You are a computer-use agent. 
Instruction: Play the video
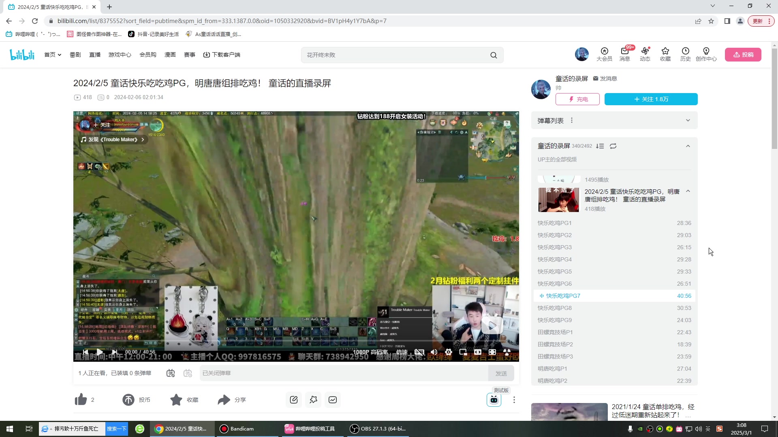[x=100, y=352]
